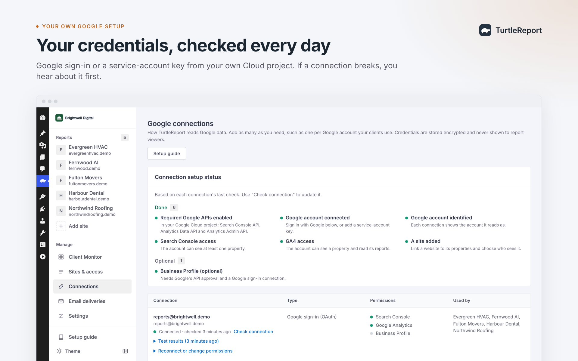The height and width of the screenshot is (361, 578).
Task: Select Connections menu item
Action: click(92, 286)
